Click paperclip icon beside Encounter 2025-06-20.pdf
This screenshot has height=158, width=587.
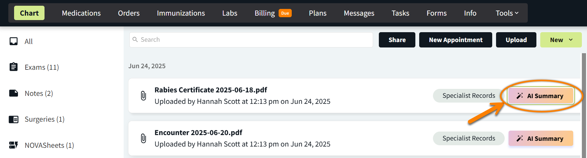tap(143, 138)
